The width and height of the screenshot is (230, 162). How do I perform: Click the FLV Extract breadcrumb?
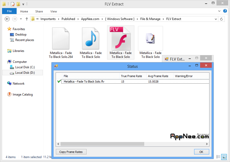174,19
